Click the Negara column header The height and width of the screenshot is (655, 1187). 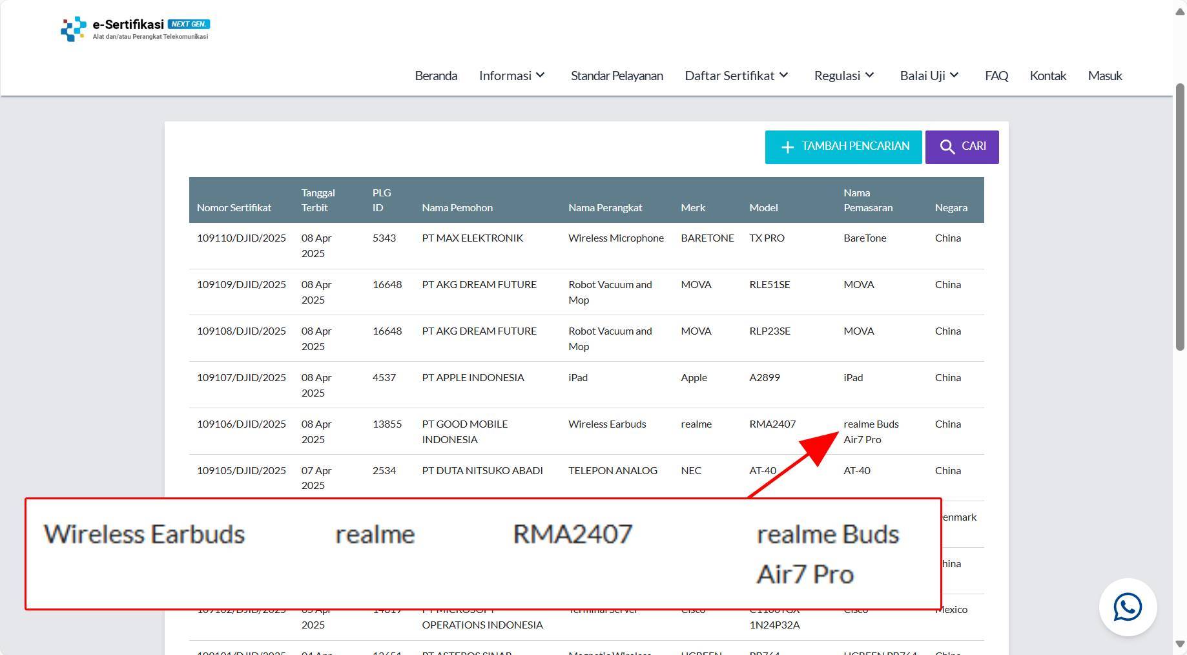(951, 207)
